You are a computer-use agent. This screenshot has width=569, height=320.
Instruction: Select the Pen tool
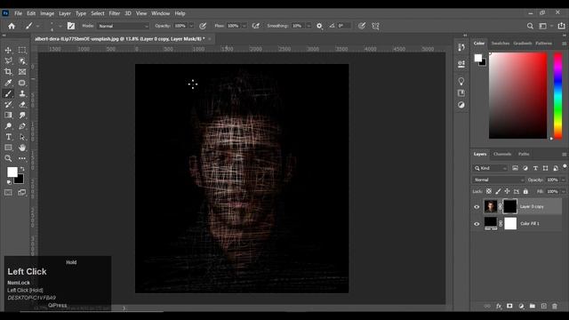pyautogui.click(x=22, y=126)
